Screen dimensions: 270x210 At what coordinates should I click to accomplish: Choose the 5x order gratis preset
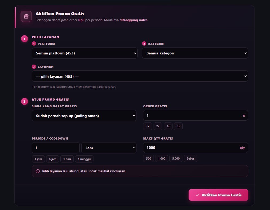click(x=178, y=126)
